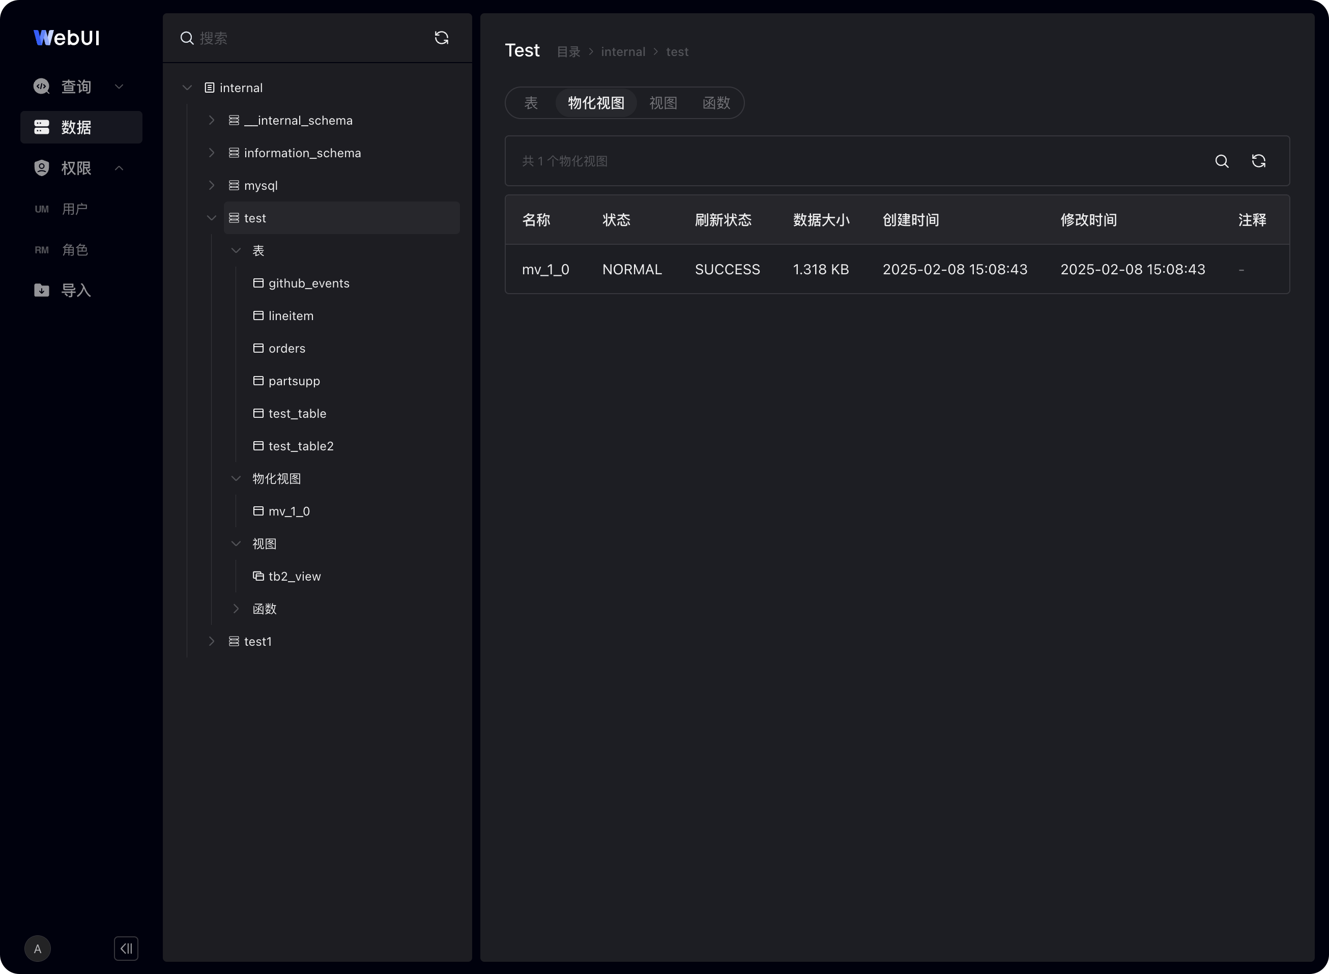The width and height of the screenshot is (1329, 974).
Task: Open the 导入 import icon
Action: pos(41,290)
